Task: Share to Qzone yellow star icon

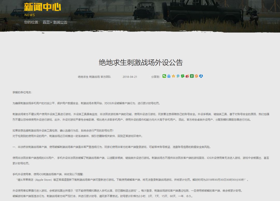Action: tap(173, 76)
